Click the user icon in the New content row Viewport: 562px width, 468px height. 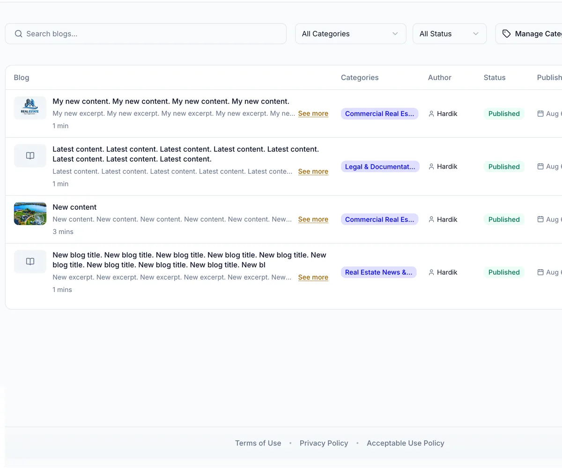(x=431, y=219)
